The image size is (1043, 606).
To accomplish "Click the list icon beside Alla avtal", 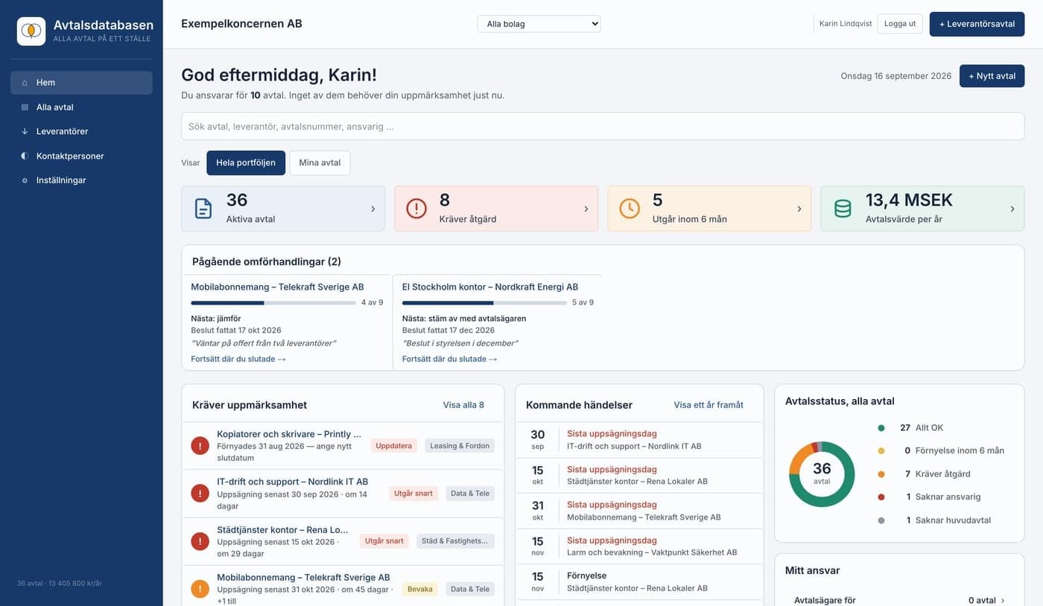I will click(x=25, y=107).
